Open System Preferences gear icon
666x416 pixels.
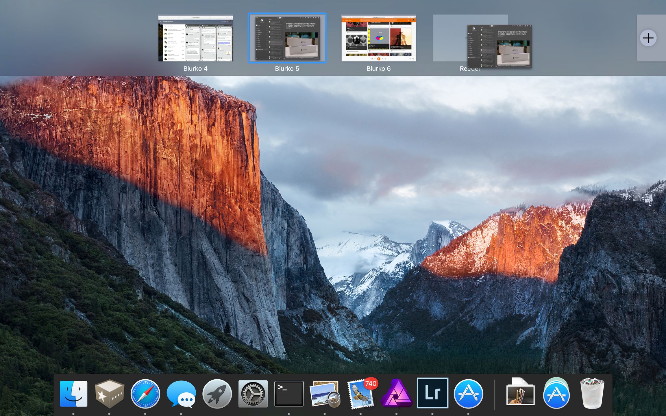253,393
